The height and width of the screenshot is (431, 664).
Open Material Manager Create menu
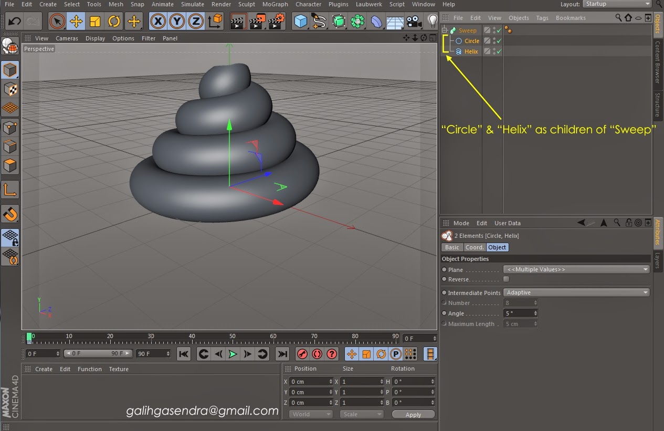coord(44,369)
